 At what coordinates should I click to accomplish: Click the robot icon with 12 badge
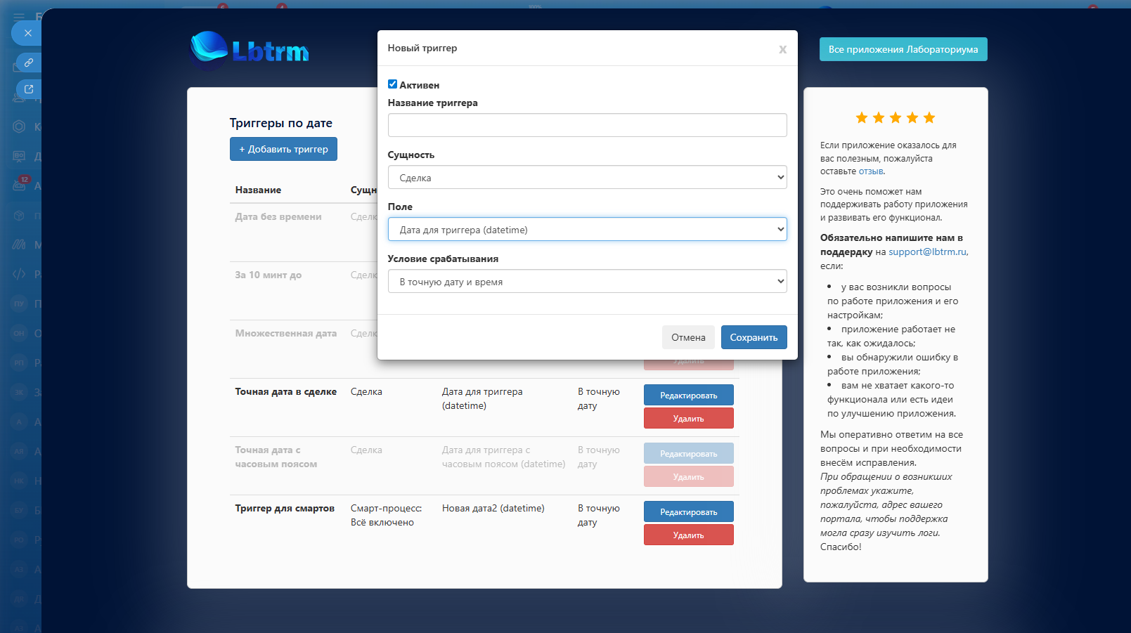(x=20, y=185)
